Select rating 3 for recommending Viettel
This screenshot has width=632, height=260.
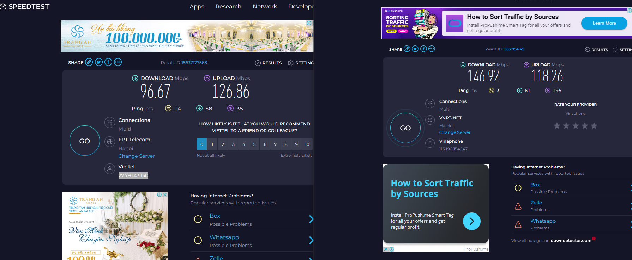click(x=233, y=144)
